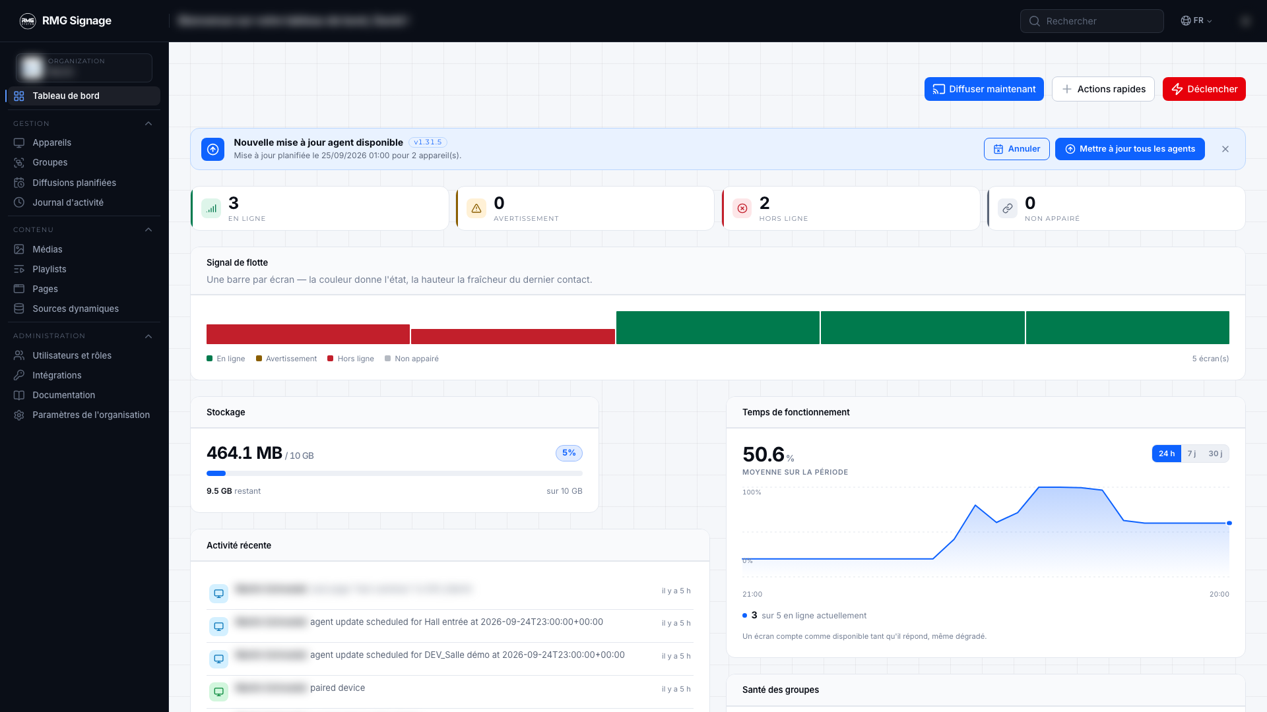Click the storage usage progress bar
Screen dimensions: 1267x712
pos(395,473)
